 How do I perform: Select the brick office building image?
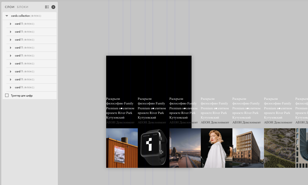(x=248, y=148)
